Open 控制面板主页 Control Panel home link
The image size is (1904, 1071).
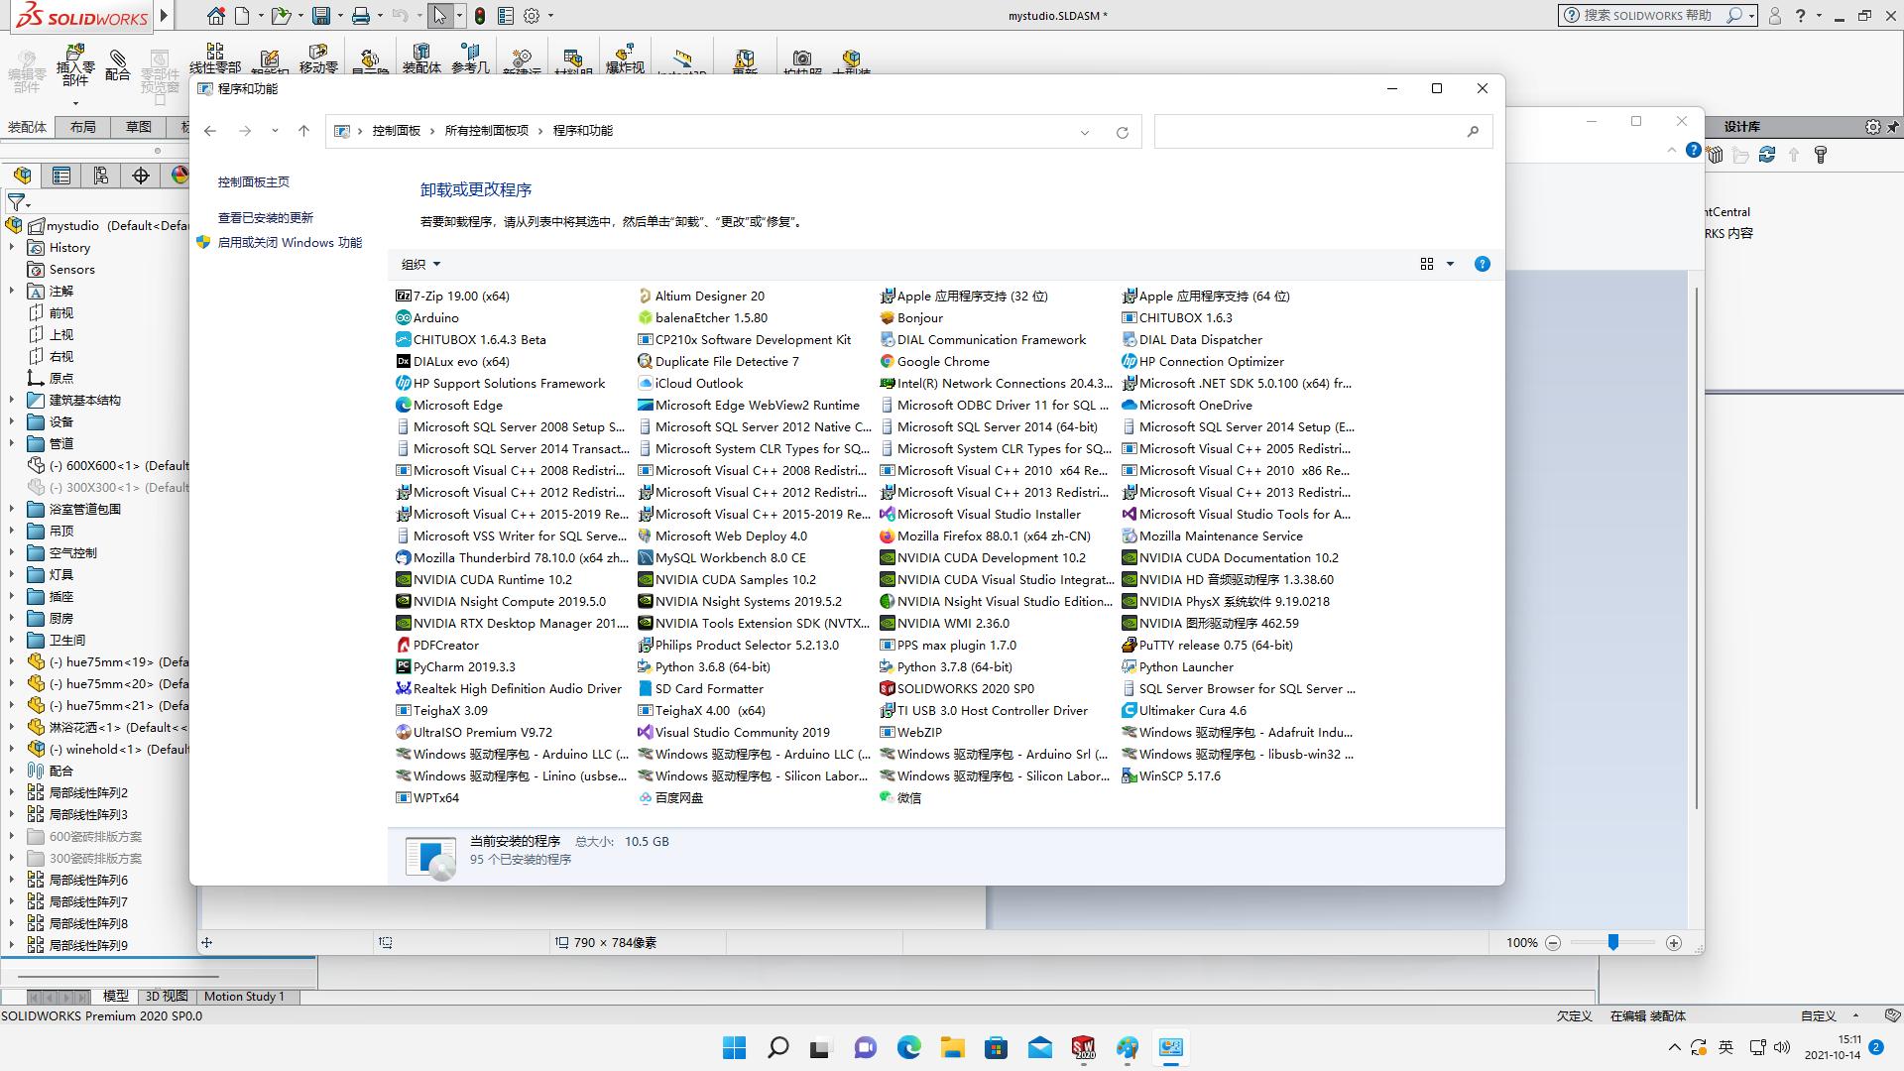[254, 181]
